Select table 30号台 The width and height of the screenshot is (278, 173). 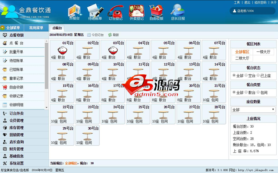click(x=87, y=135)
